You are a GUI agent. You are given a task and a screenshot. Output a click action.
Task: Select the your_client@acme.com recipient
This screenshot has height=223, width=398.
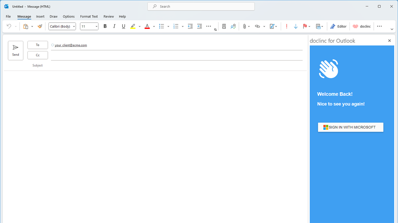point(71,45)
